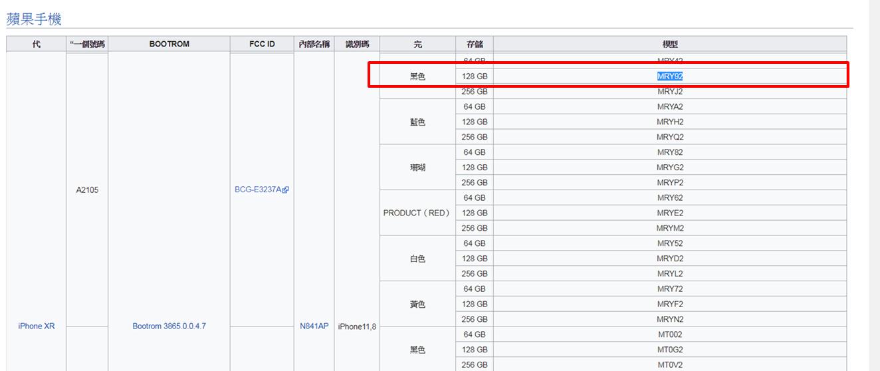Select the A2105 number cell
The height and width of the screenshot is (371, 880).
coord(87,190)
